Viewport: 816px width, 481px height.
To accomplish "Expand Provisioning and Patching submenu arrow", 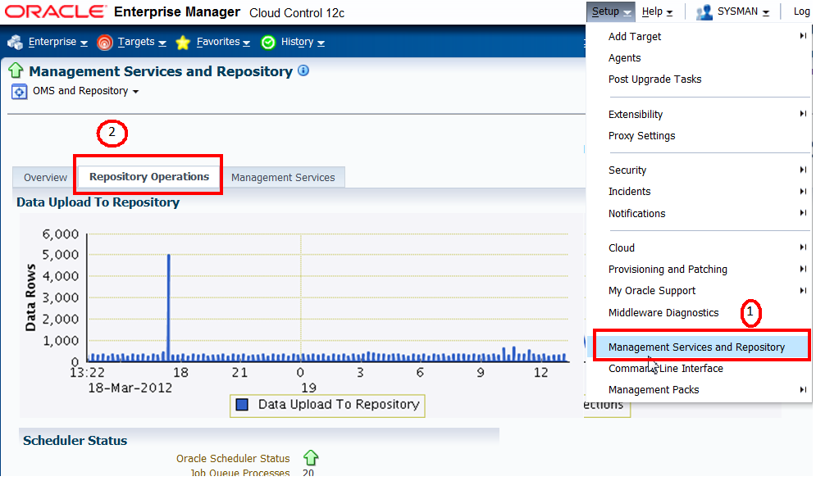I will coord(803,269).
